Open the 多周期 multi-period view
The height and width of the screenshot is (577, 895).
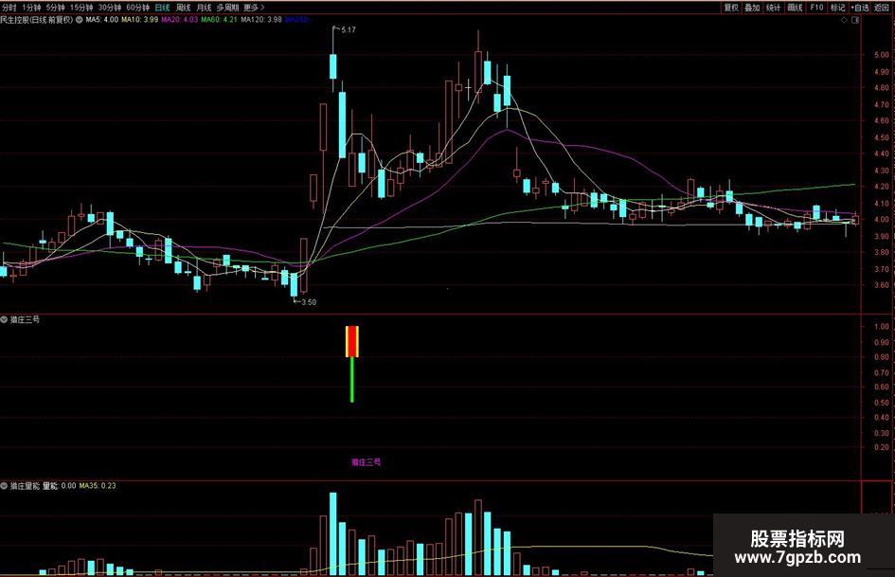pos(227,8)
